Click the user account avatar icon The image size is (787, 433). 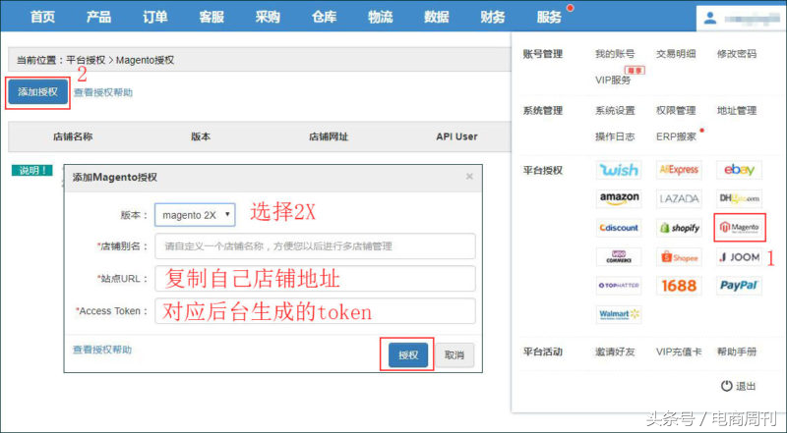point(709,18)
